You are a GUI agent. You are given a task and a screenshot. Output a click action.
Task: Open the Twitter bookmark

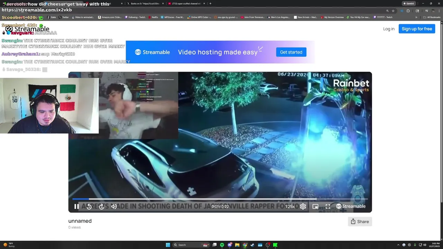pyautogui.click(x=64, y=17)
